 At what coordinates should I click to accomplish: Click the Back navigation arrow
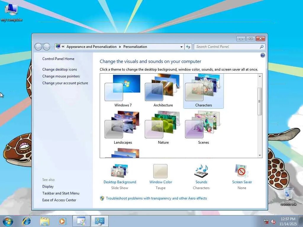click(x=38, y=47)
